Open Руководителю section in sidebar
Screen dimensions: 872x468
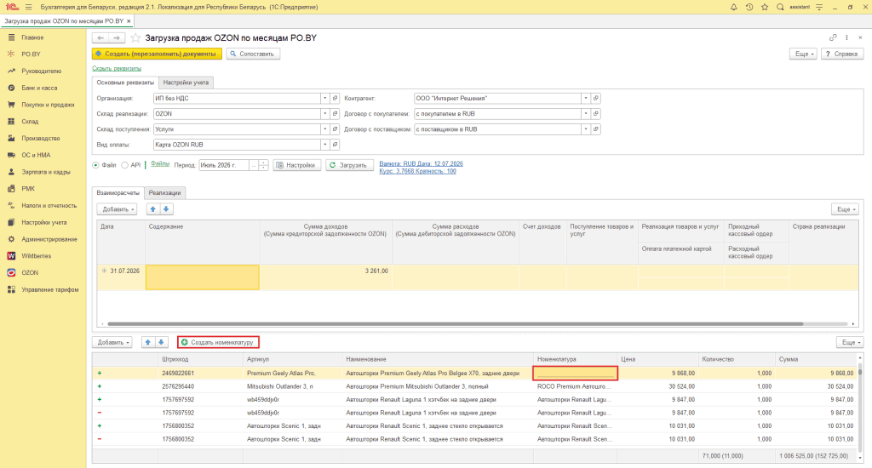[41, 71]
